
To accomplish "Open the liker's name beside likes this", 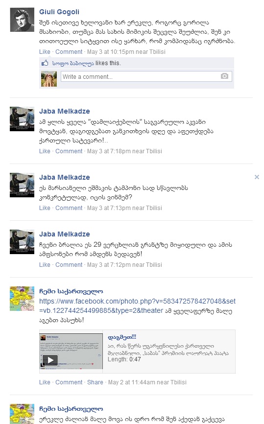I will tap(73, 63).
